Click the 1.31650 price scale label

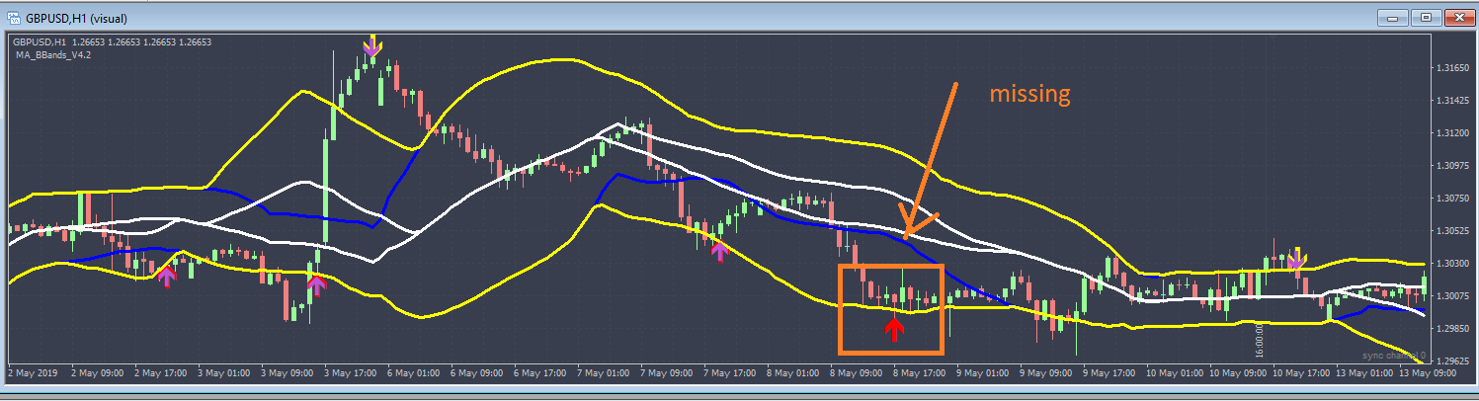click(x=1450, y=68)
